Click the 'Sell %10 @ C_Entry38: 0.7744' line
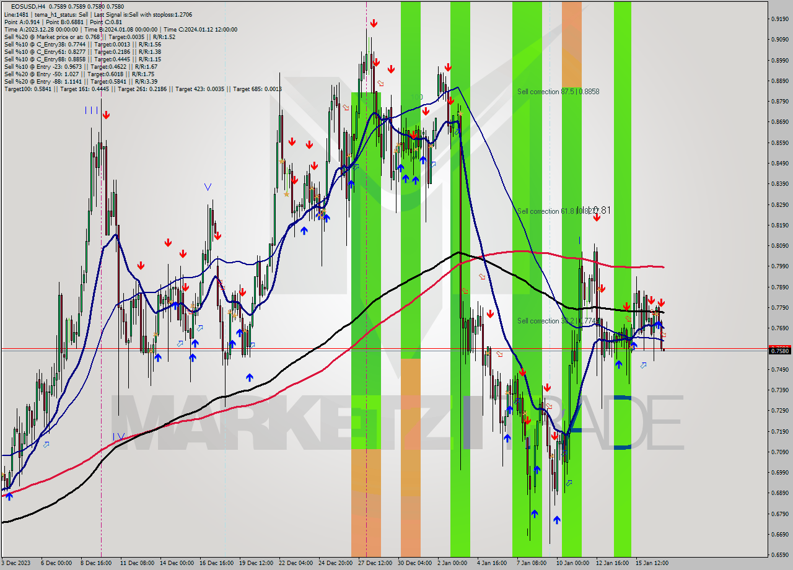The image size is (793, 570). coord(82,45)
